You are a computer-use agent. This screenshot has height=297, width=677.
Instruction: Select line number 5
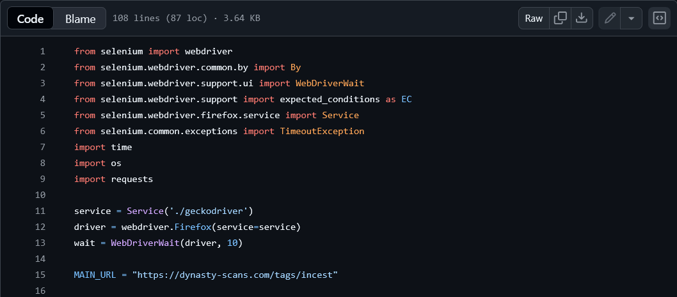42,115
